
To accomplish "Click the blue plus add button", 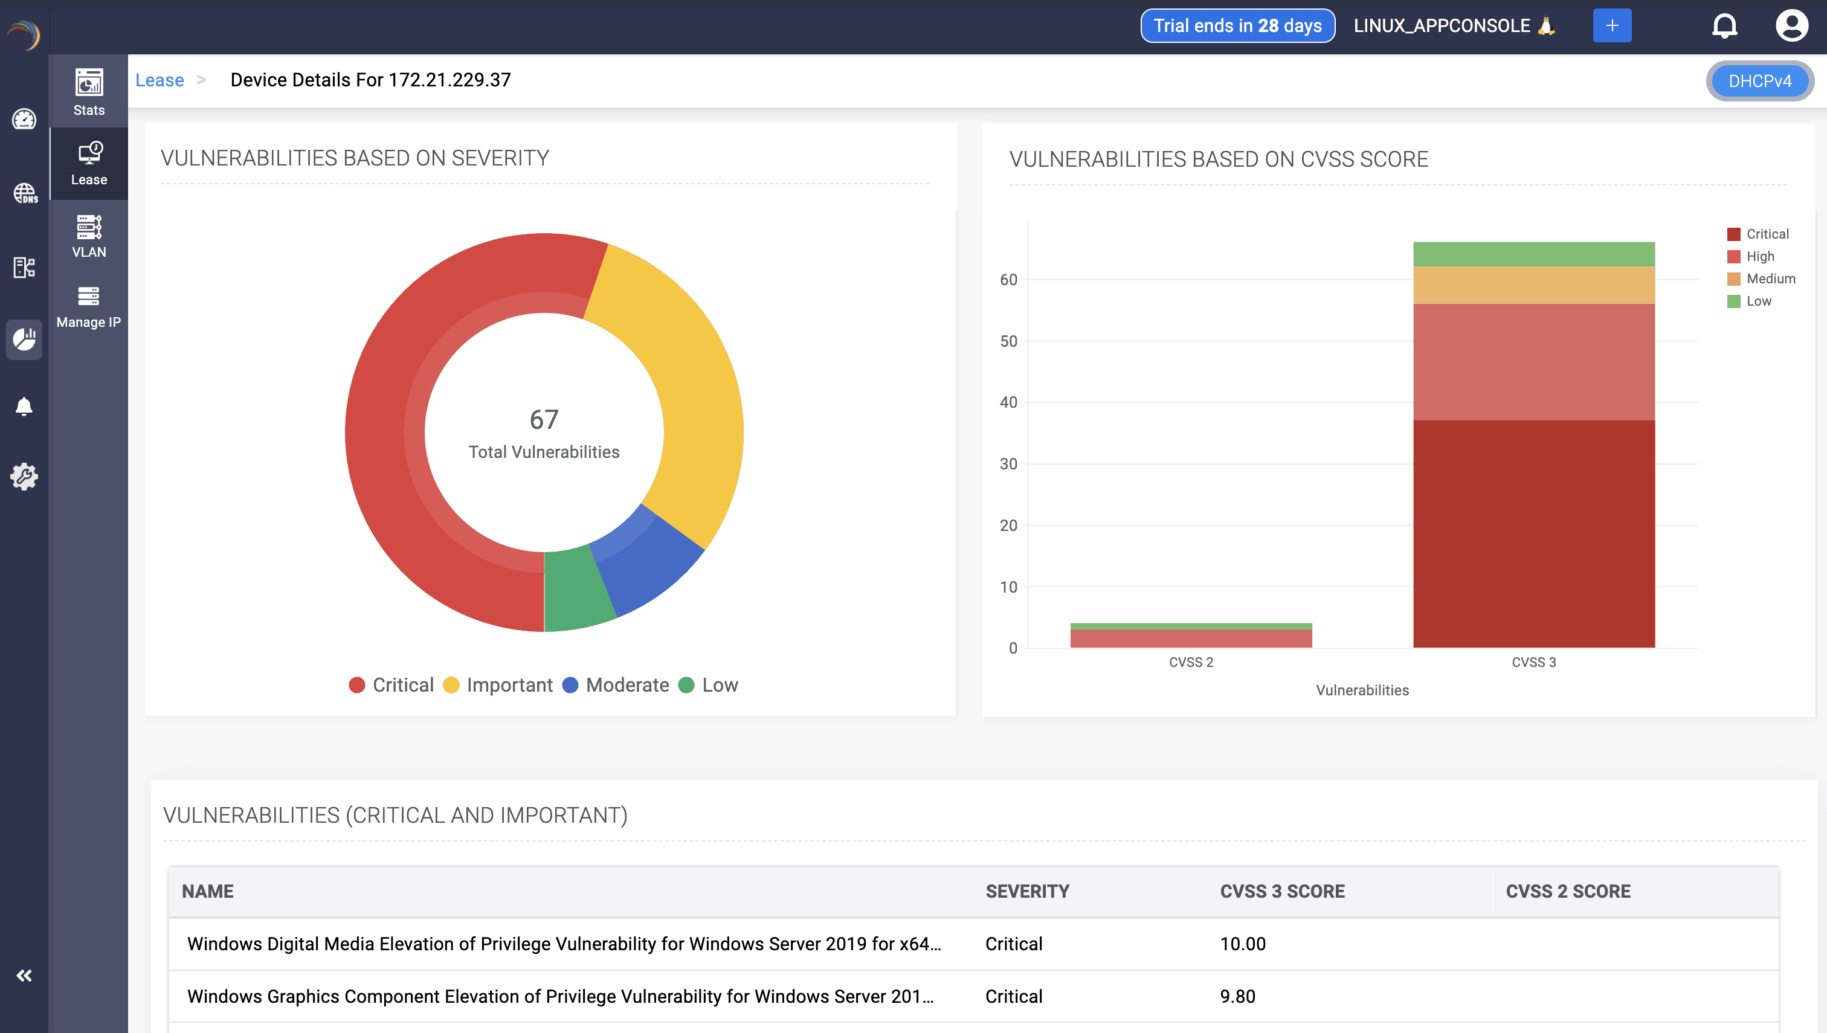I will pos(1611,26).
